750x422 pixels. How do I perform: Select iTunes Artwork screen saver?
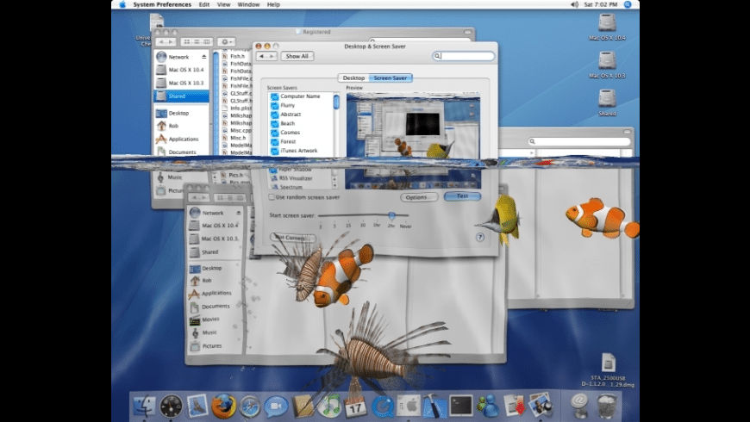point(298,151)
